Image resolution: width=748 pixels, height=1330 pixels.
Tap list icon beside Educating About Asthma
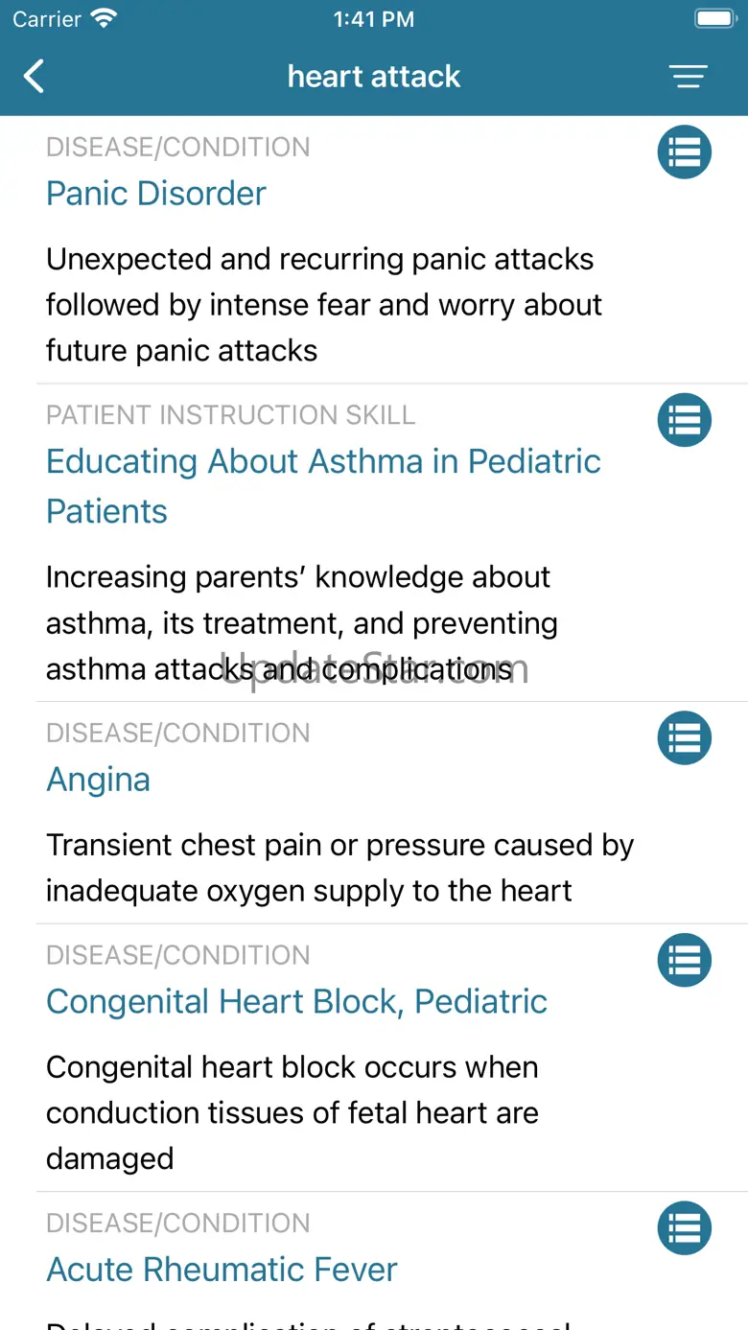[x=684, y=420]
